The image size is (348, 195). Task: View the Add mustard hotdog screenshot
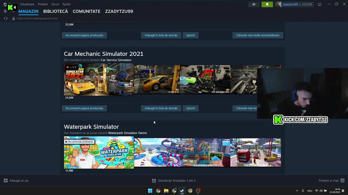point(256,152)
